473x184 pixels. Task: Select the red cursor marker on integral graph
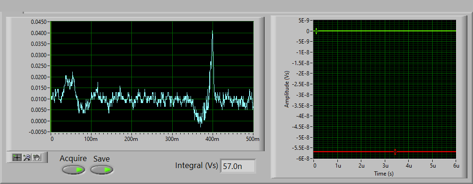395,152
